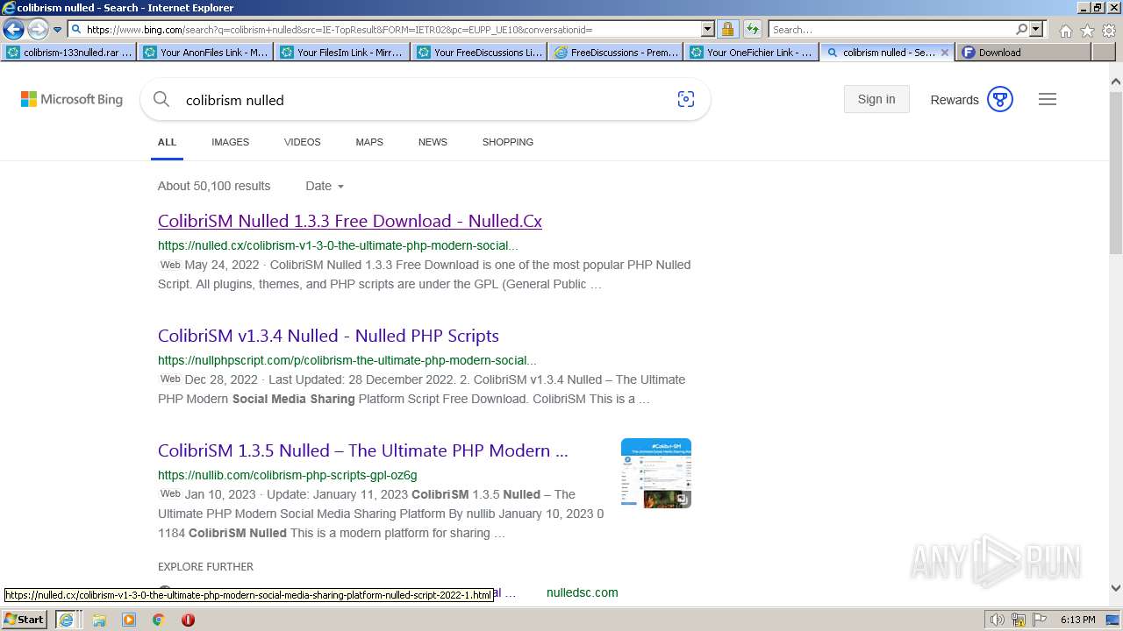1123x631 pixels.
Task: Open the nulledsc.com link
Action: click(583, 592)
